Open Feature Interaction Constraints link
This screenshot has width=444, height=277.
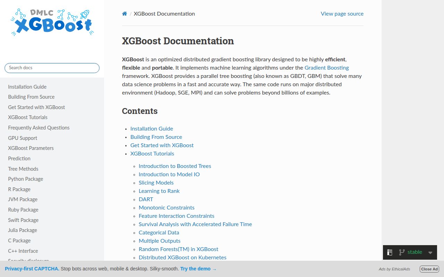pos(177,216)
